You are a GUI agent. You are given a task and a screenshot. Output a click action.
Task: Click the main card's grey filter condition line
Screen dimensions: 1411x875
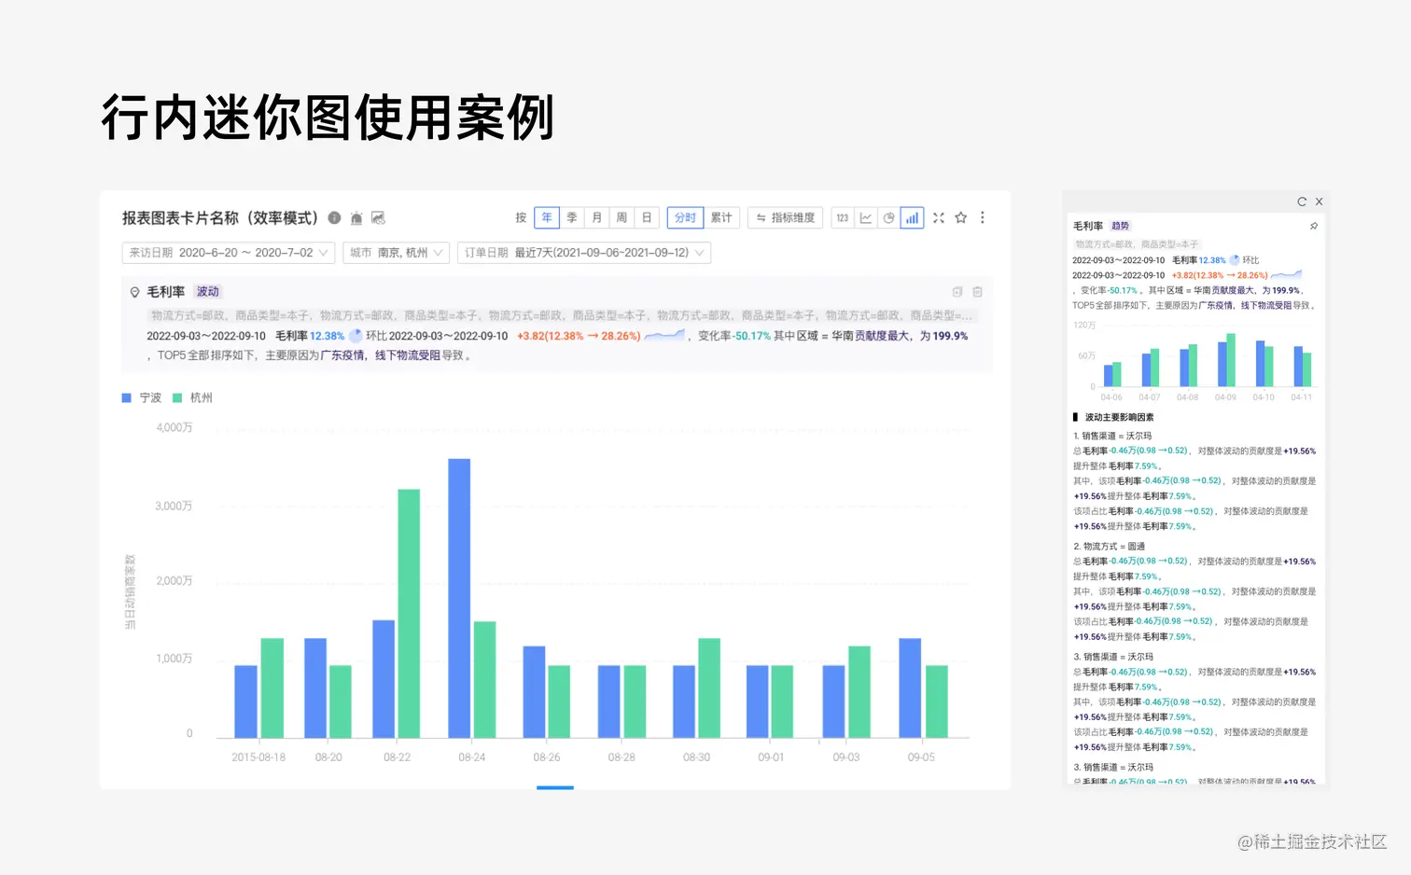(x=562, y=315)
